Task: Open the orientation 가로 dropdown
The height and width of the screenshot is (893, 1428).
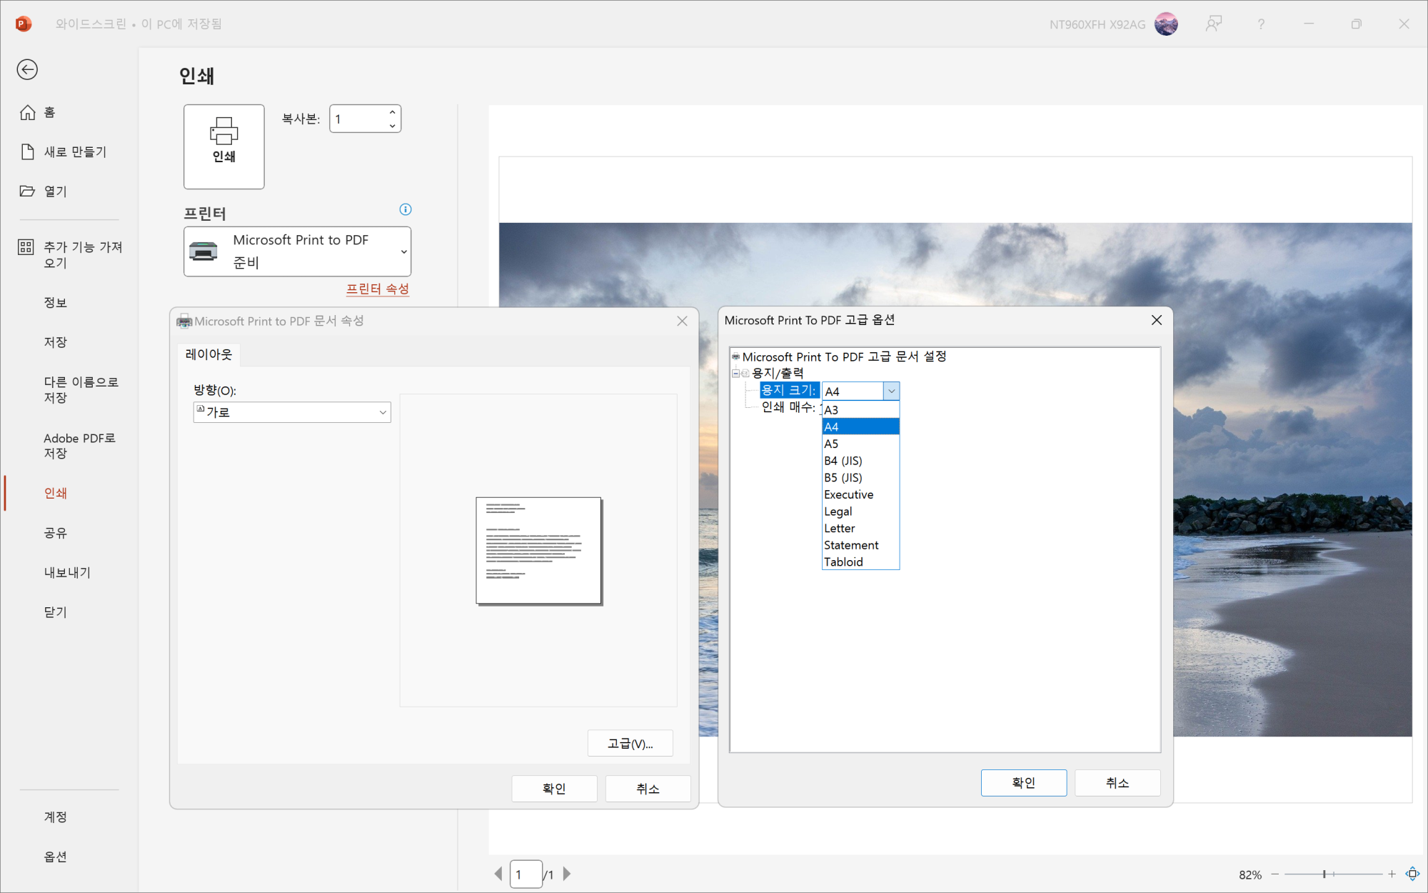Action: tap(292, 412)
